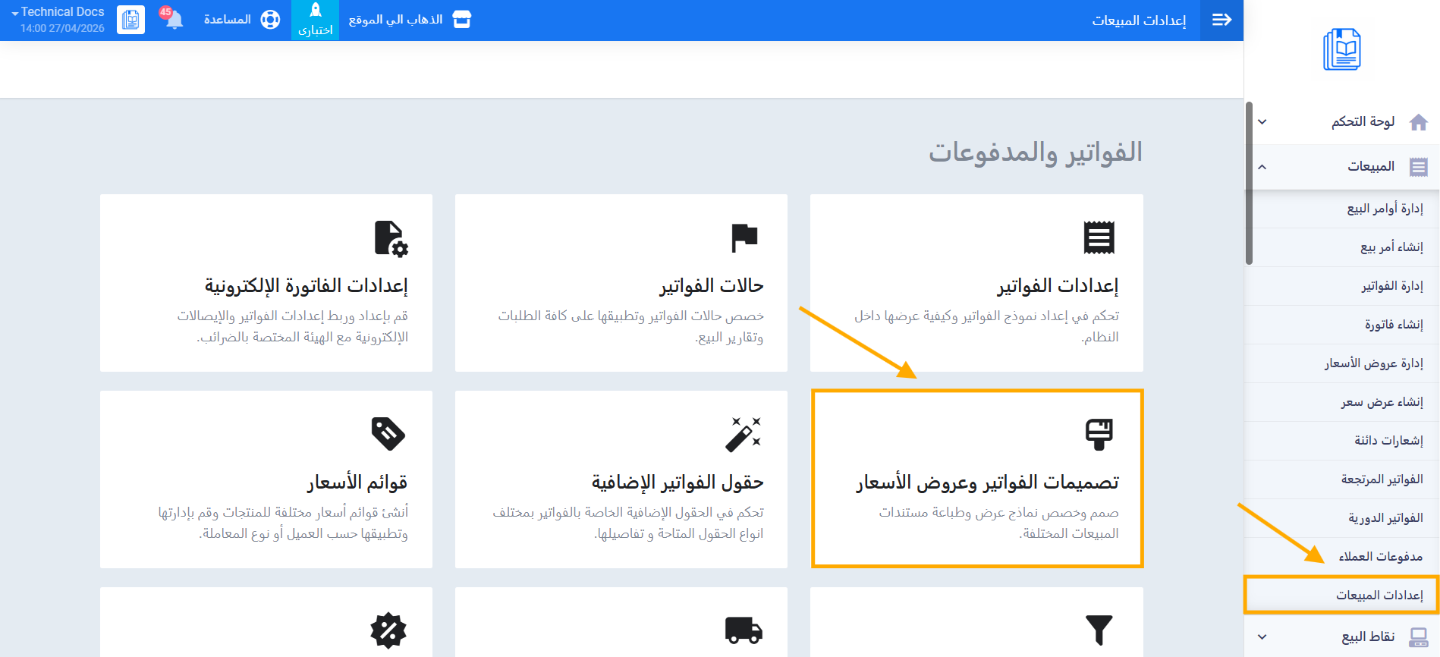
Task: Expand the dashboard (لوحة التحكم) menu chevron
Action: pos(1262,121)
